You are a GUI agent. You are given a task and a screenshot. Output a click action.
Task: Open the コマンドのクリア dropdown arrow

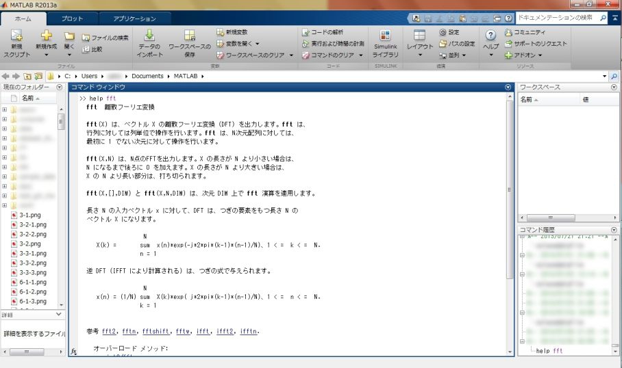(360, 55)
